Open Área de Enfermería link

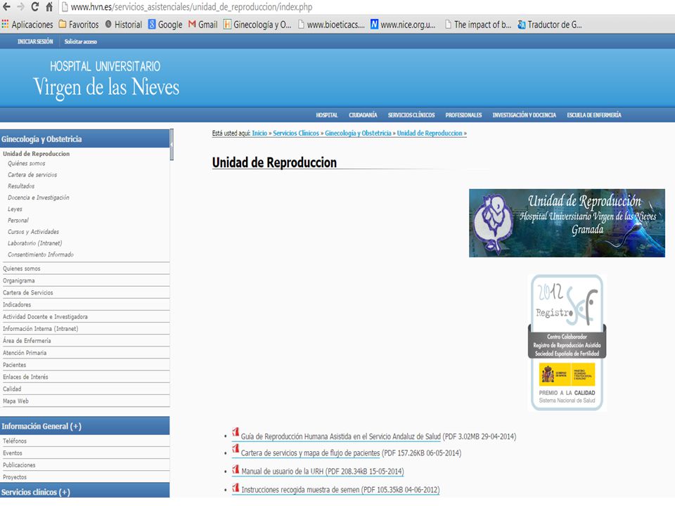point(27,341)
